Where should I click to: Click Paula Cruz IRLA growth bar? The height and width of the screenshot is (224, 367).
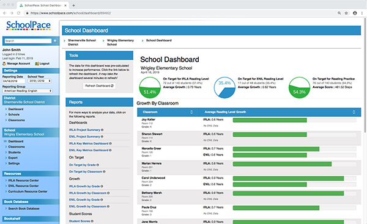(276, 208)
